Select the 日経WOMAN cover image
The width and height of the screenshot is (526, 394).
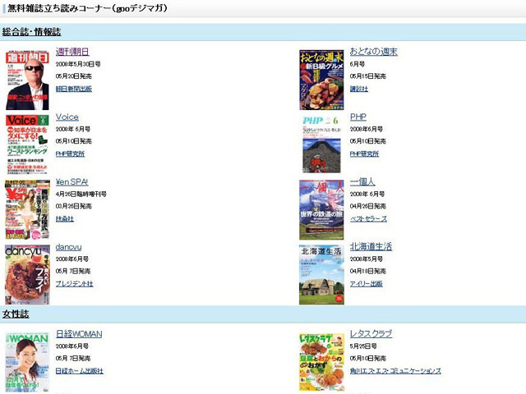click(x=27, y=361)
